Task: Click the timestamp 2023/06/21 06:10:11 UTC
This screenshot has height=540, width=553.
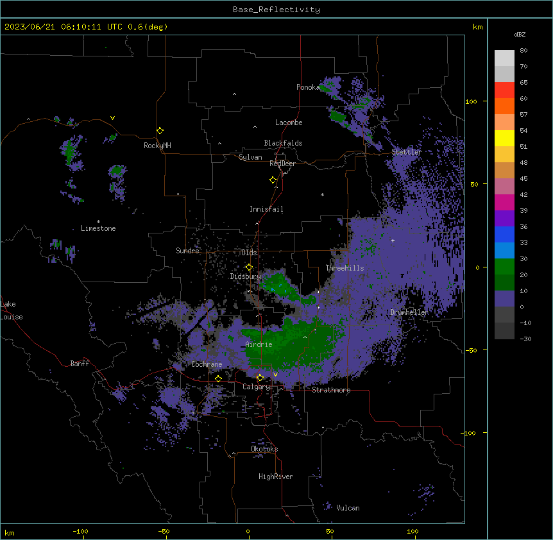Action: [63, 27]
